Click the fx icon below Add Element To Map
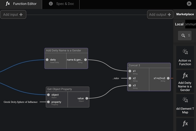This screenshot has width=196, height=131. point(185,123)
